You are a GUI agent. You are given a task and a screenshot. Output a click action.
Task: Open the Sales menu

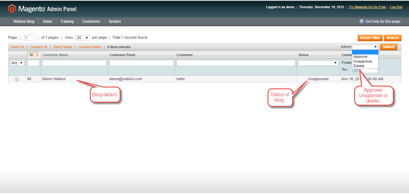tap(47, 21)
